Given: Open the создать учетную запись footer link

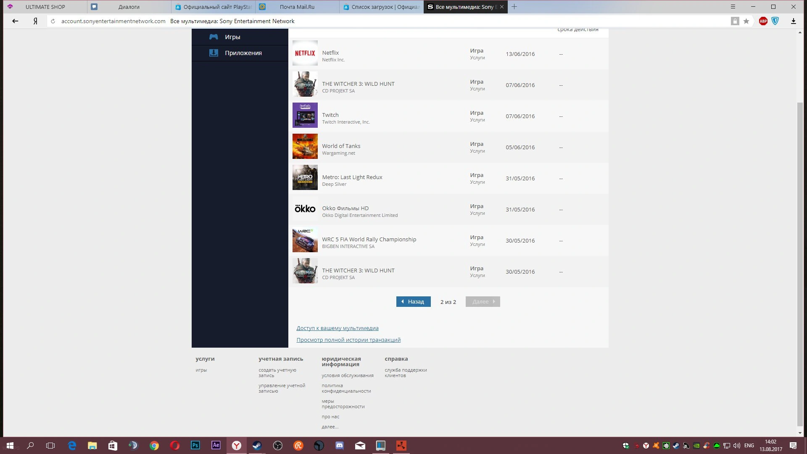Looking at the screenshot, I should pyautogui.click(x=277, y=373).
